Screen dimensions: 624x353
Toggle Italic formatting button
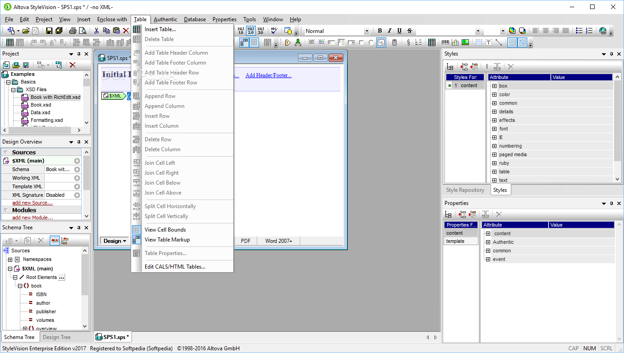(390, 31)
